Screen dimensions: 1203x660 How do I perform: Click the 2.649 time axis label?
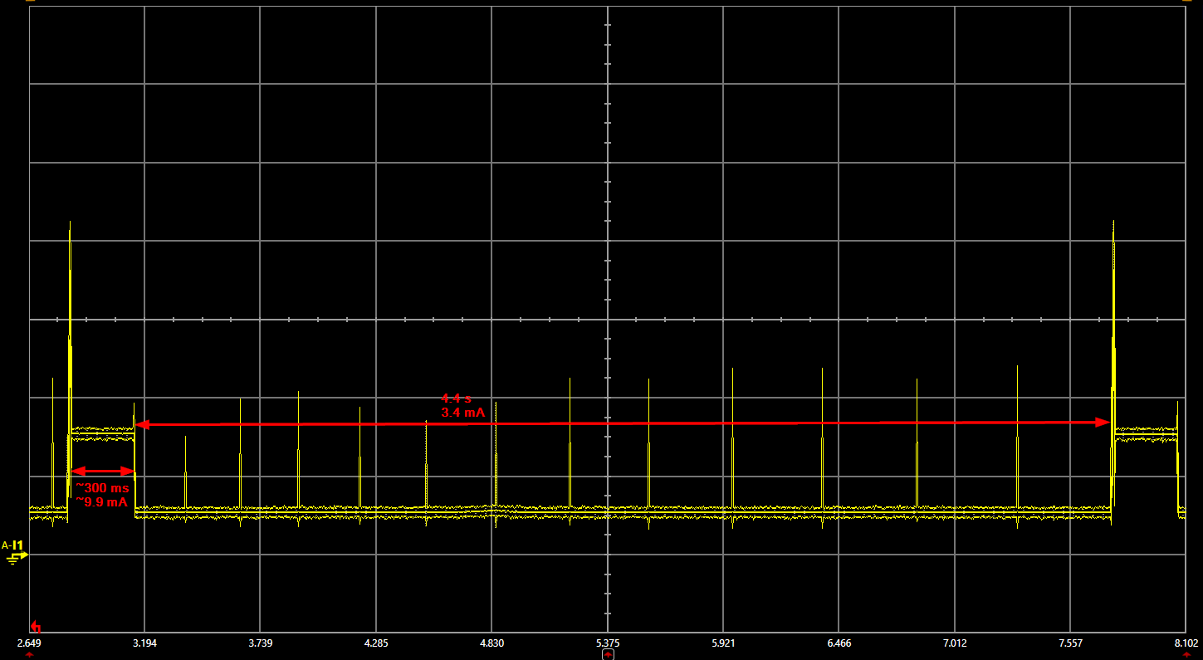point(29,643)
